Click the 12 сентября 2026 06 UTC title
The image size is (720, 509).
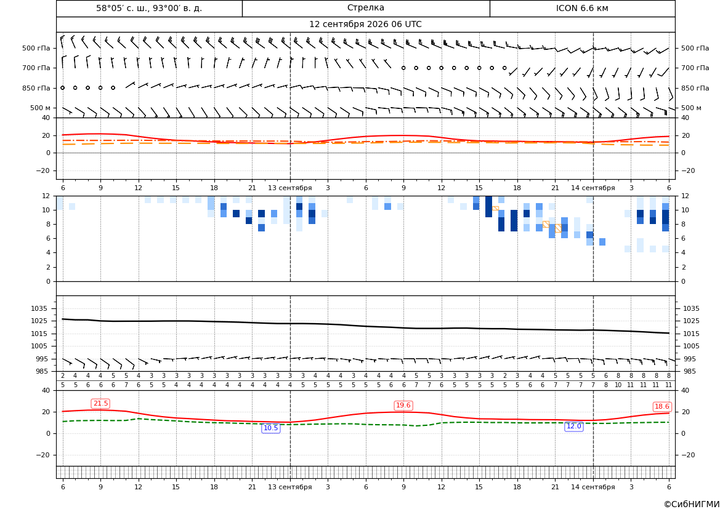pyautogui.click(x=365, y=25)
